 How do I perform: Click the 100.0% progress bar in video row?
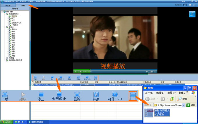pyautogui.click(x=87, y=85)
